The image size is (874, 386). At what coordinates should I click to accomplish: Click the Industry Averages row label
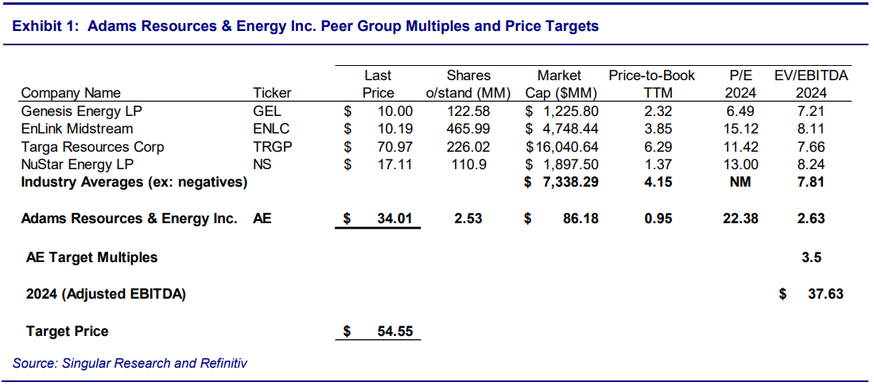coord(134,183)
